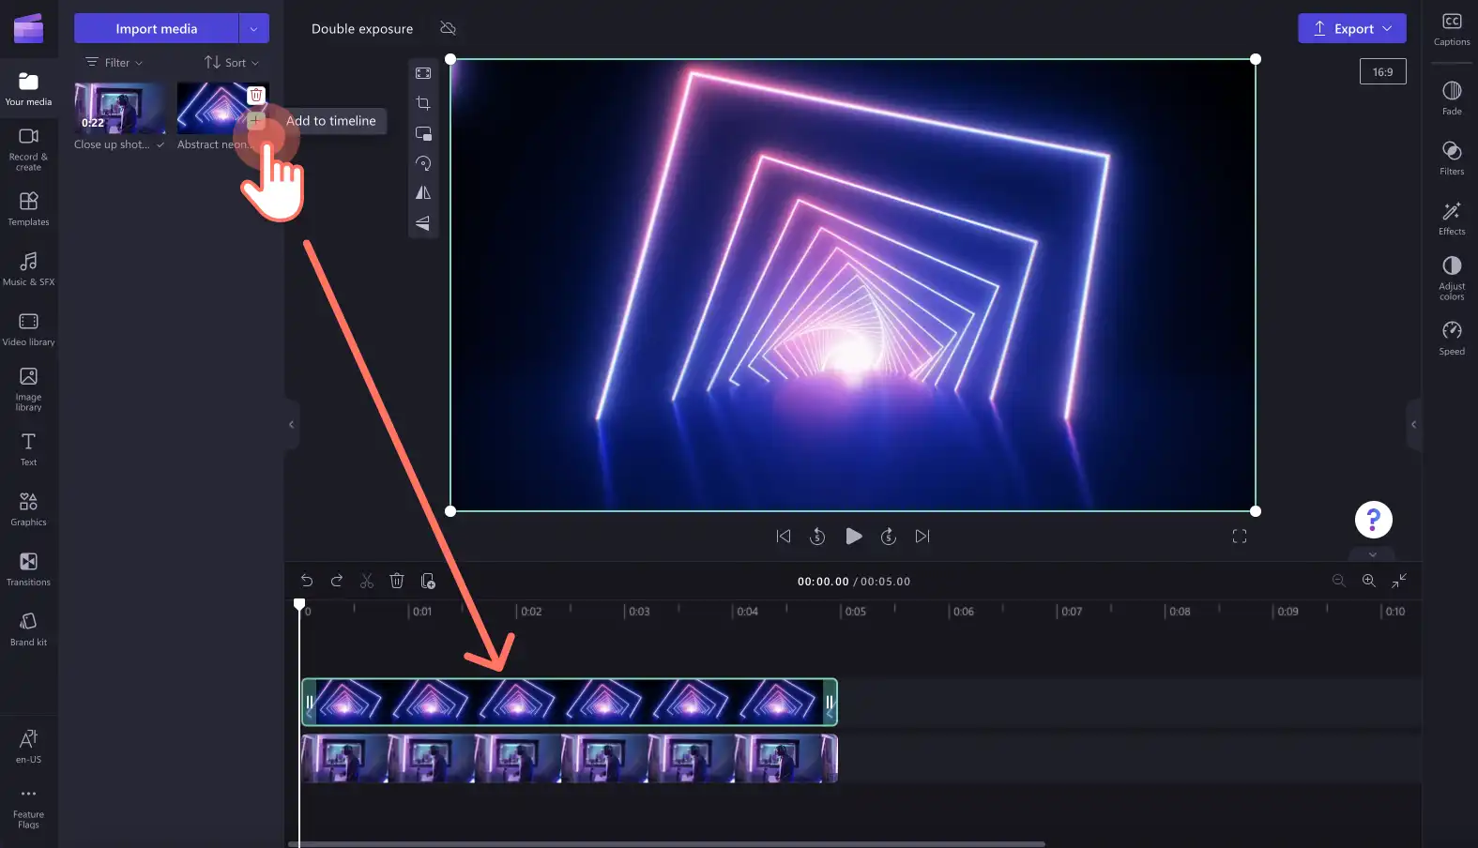Screen dimensions: 1478x848
Task: Open Adjust colors panel
Action: pyautogui.click(x=1452, y=278)
